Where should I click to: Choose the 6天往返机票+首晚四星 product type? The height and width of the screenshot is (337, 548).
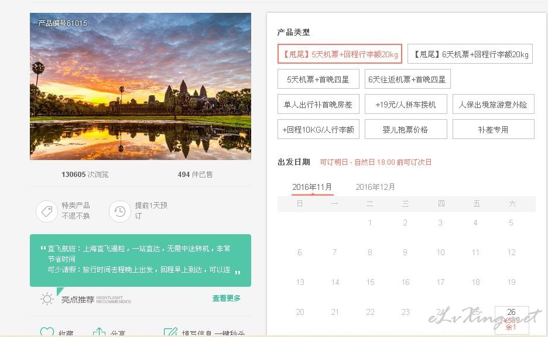click(x=407, y=79)
